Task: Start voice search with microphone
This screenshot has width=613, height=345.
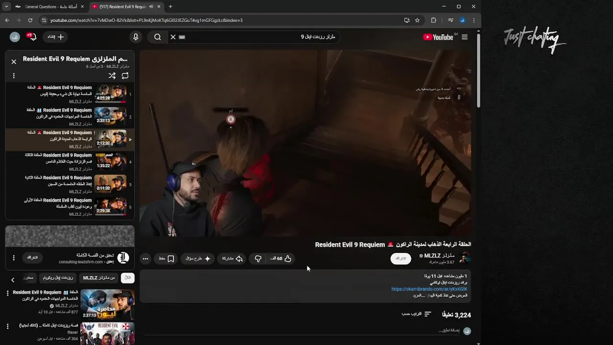Action: 136,37
